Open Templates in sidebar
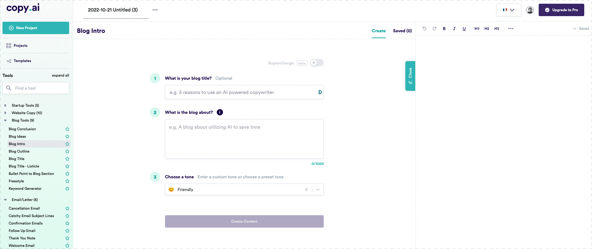This screenshot has height=249, width=592. point(22,61)
